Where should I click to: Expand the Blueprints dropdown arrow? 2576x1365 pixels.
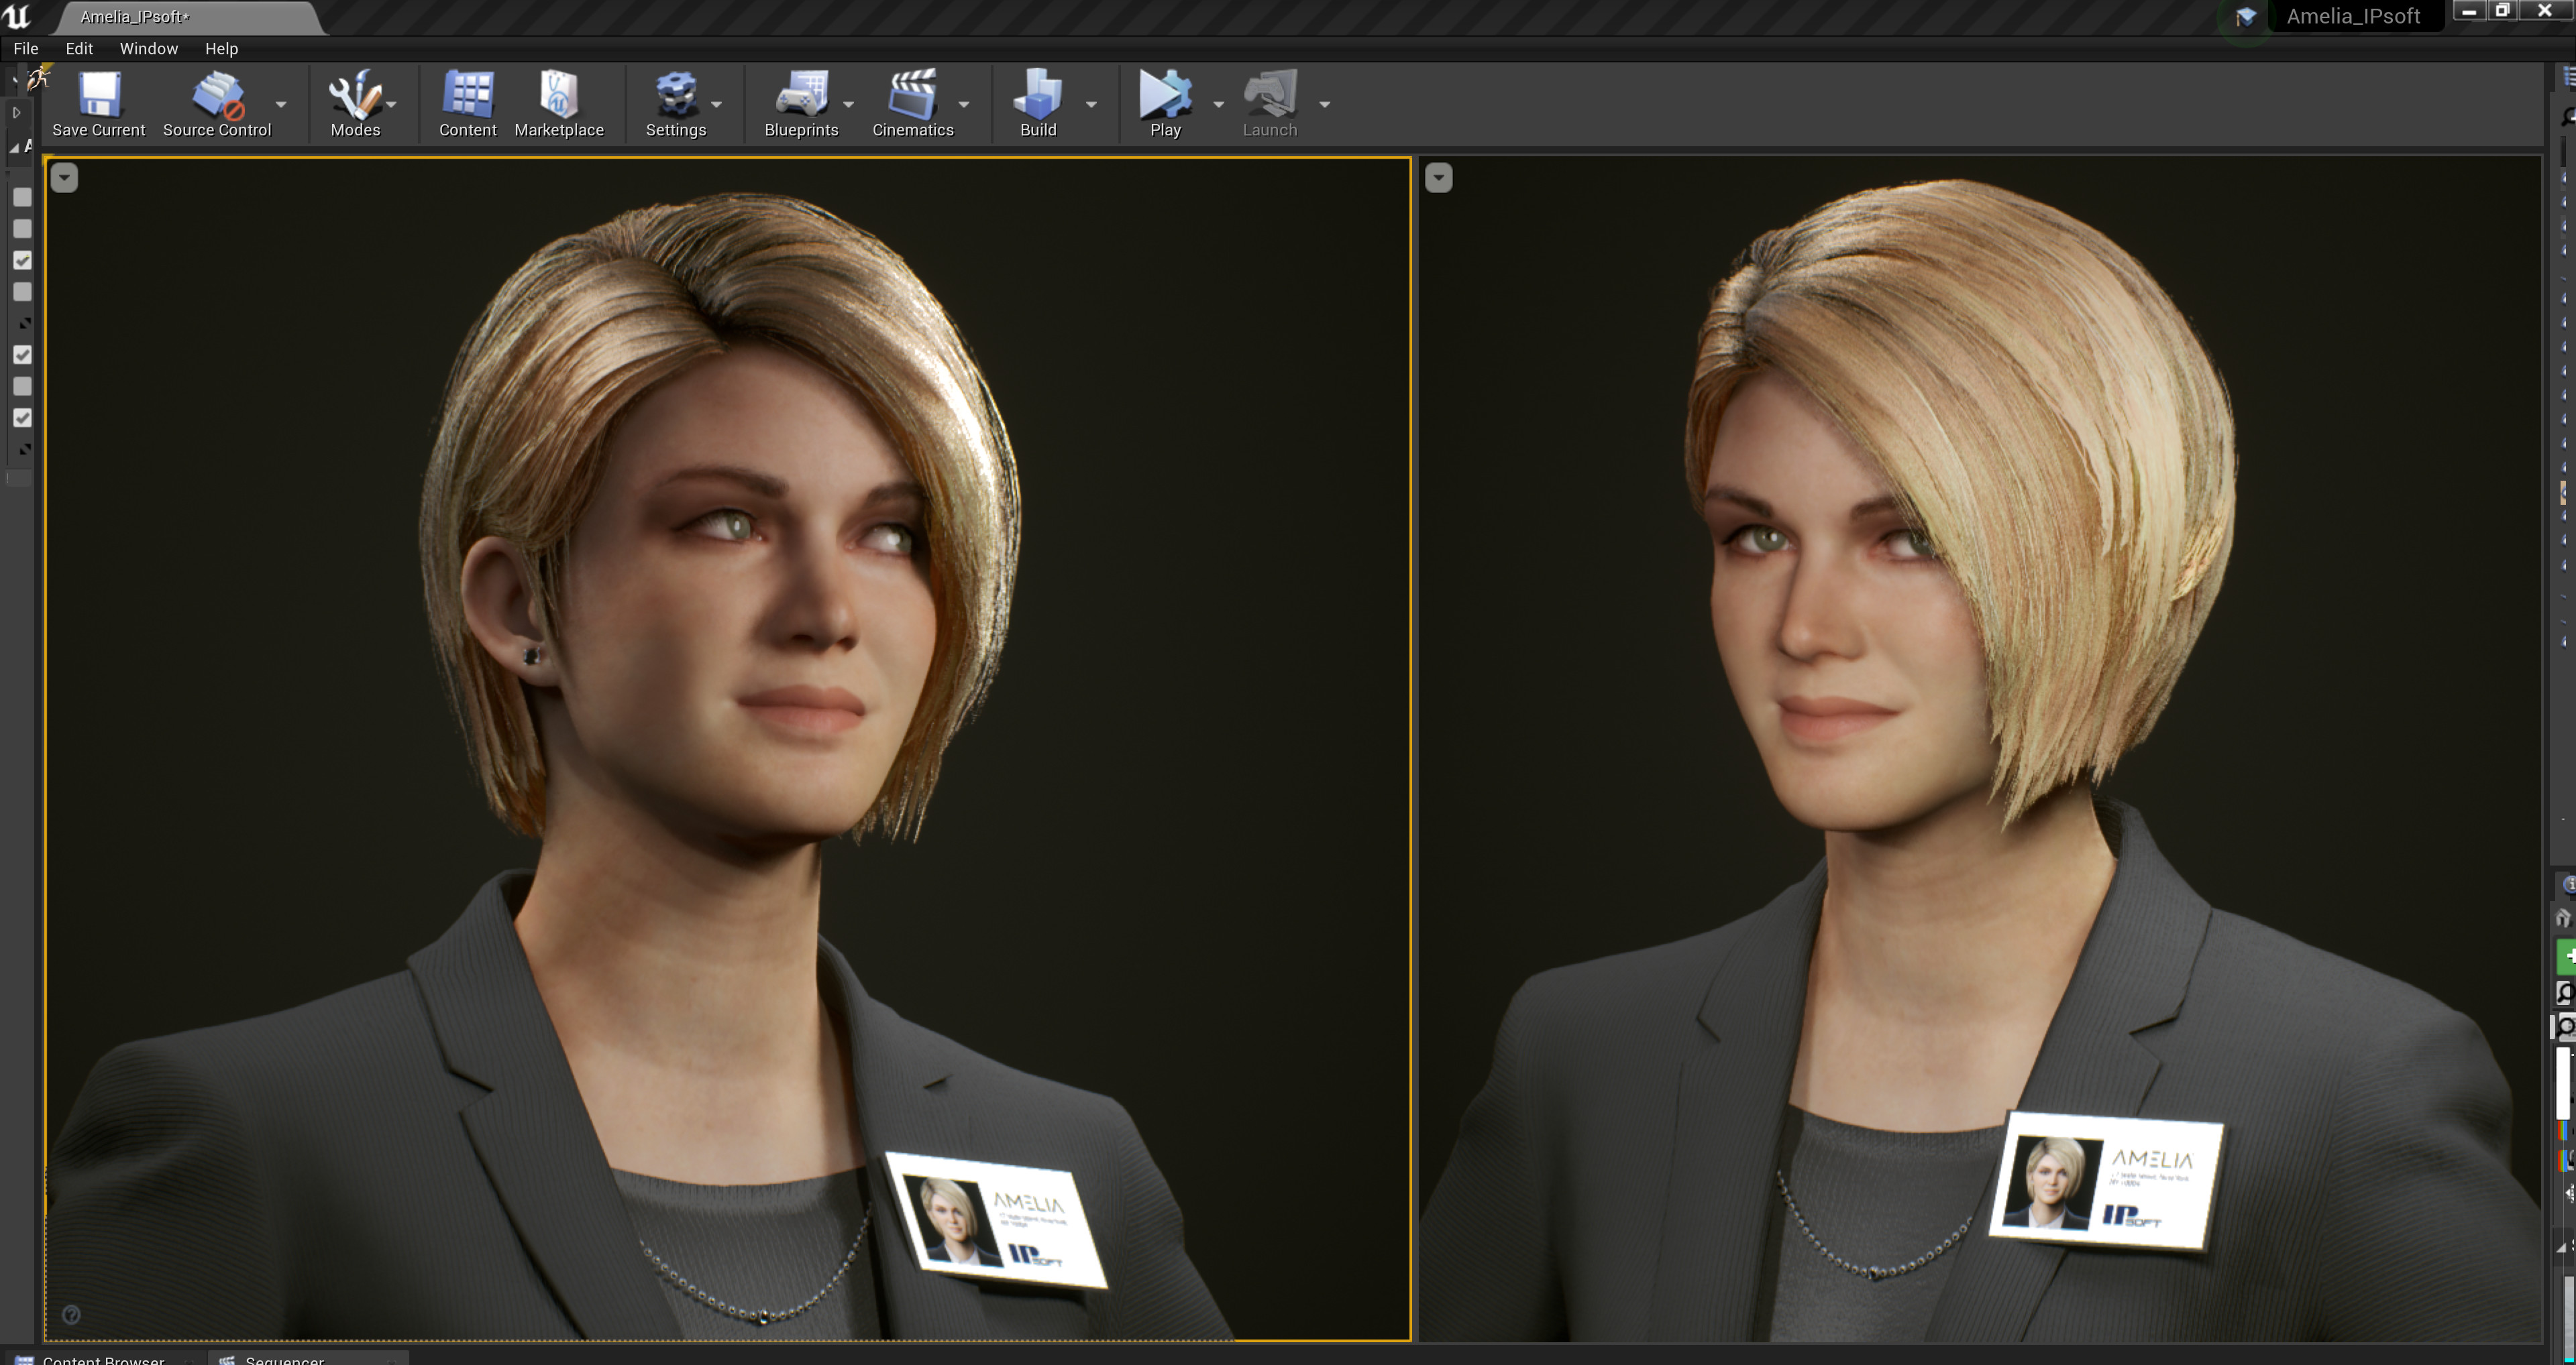coord(848,104)
